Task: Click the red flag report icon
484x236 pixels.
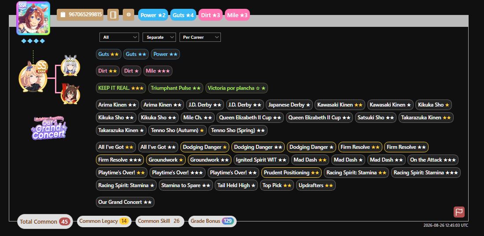Action: click(459, 212)
